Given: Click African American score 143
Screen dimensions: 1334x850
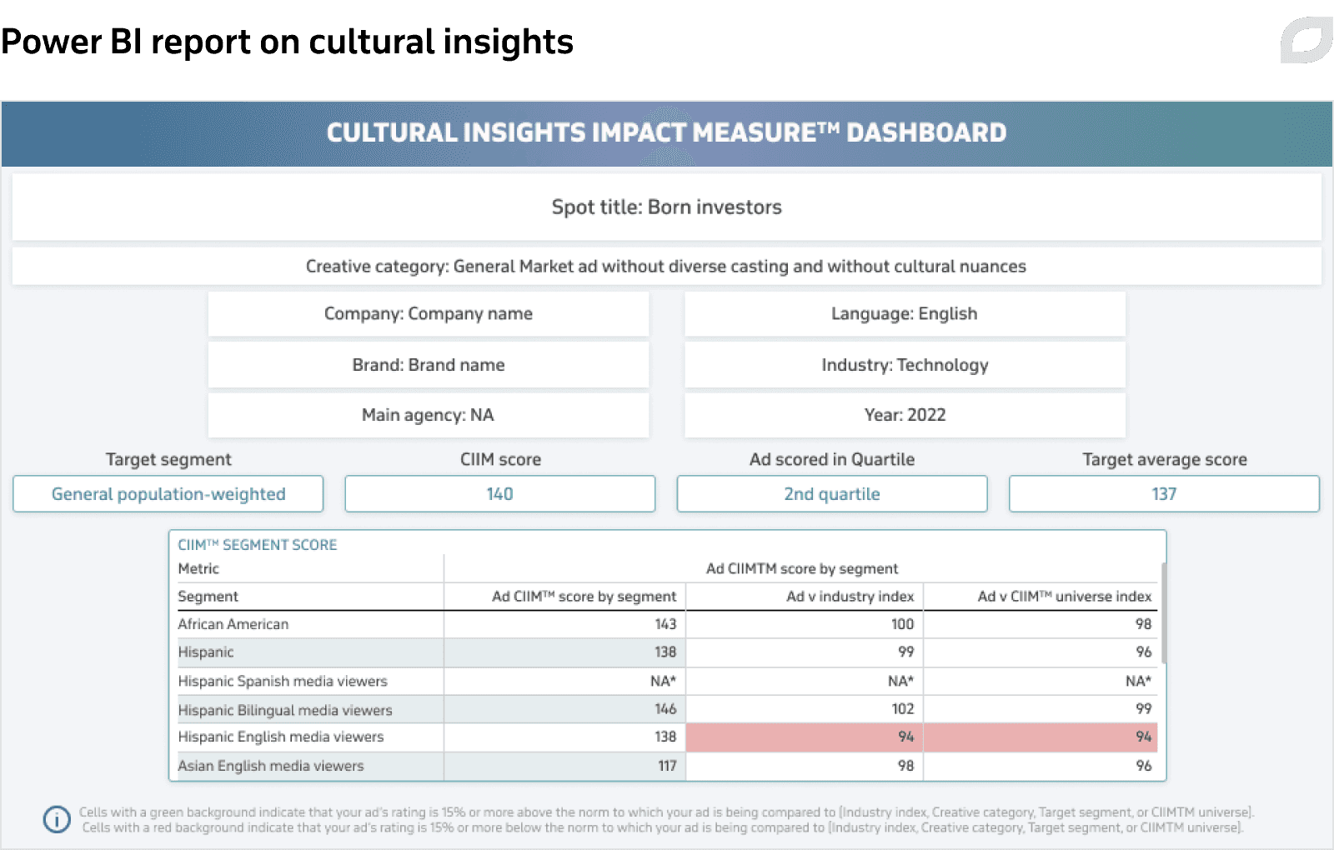Looking at the screenshot, I should coord(665,624).
